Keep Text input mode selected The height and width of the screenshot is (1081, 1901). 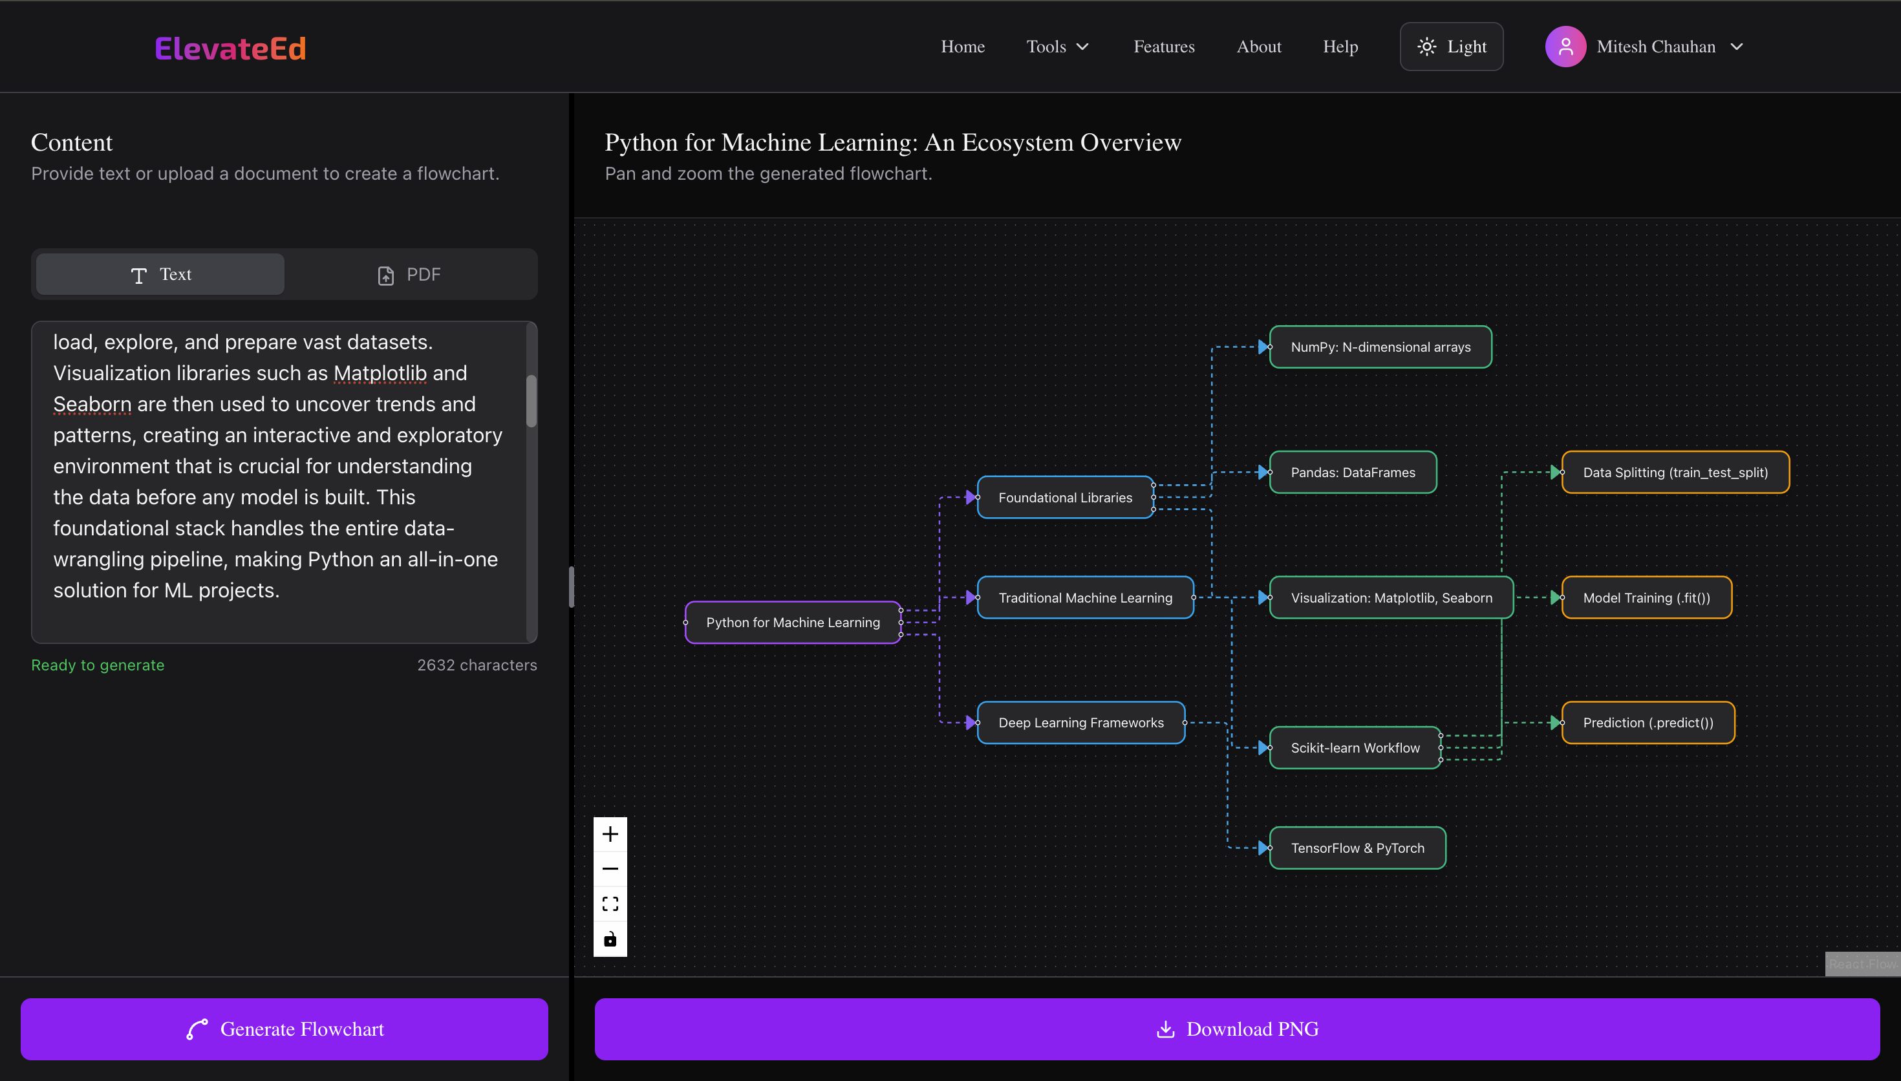(159, 274)
